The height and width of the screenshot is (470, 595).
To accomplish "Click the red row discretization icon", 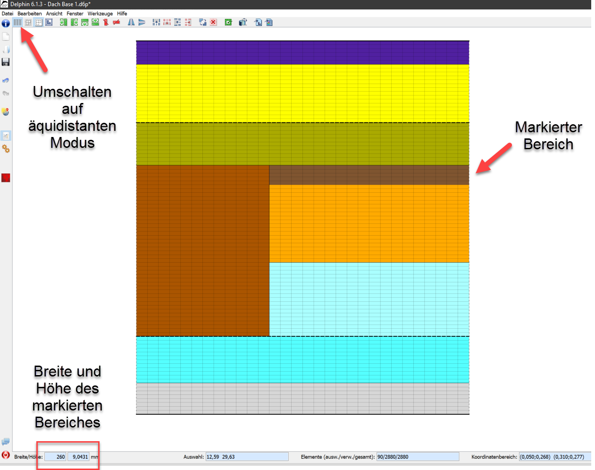I will [x=188, y=22].
